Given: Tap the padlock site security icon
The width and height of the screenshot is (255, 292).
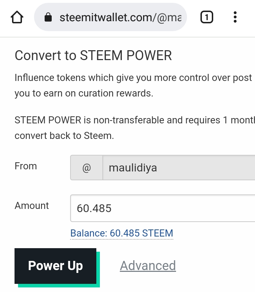Looking at the screenshot, I should pyautogui.click(x=48, y=17).
